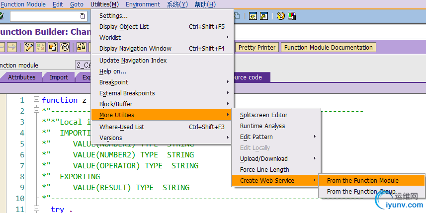Viewport: 426px width, 213px height.
Task: Select Runtime Analysis
Action: click(276, 126)
